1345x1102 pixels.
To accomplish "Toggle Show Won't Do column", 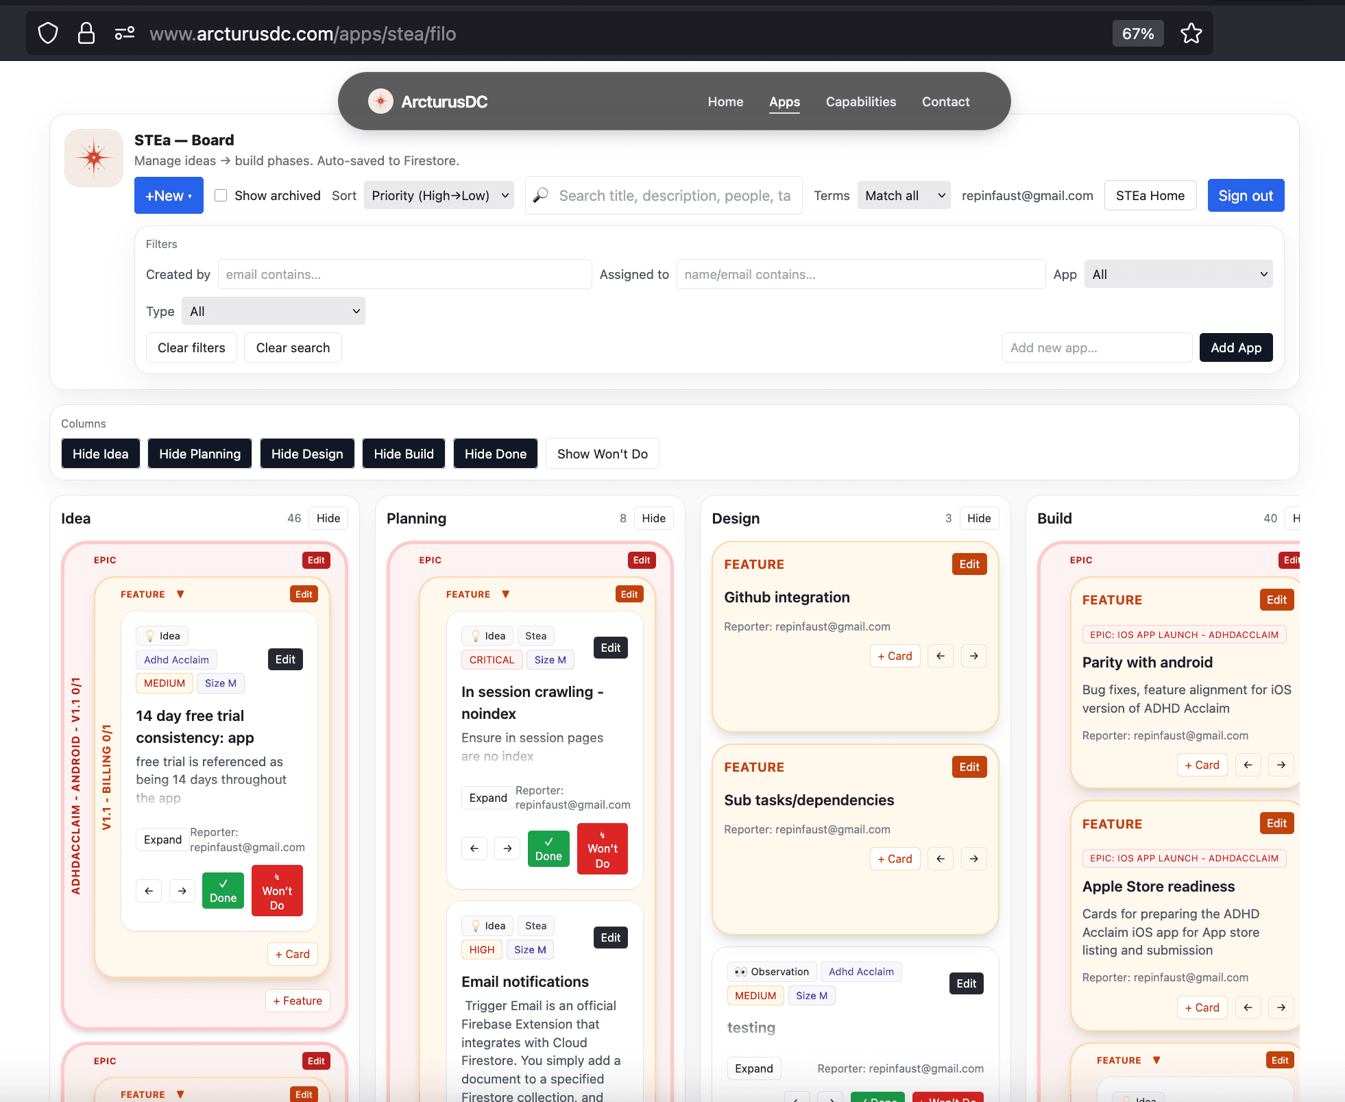I will coord(602,454).
